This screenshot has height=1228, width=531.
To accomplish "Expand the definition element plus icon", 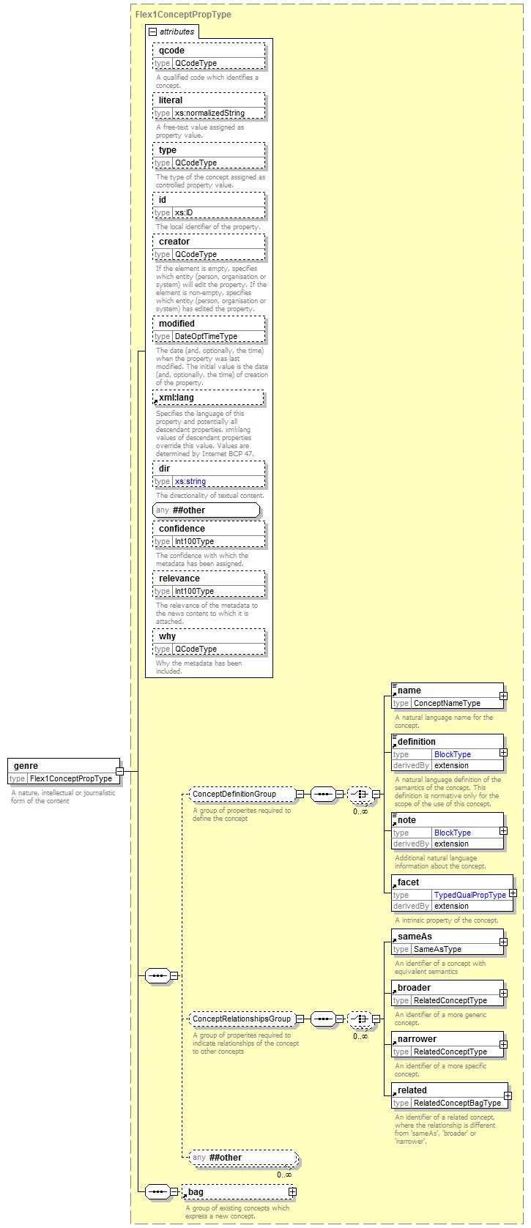I will click(503, 753).
